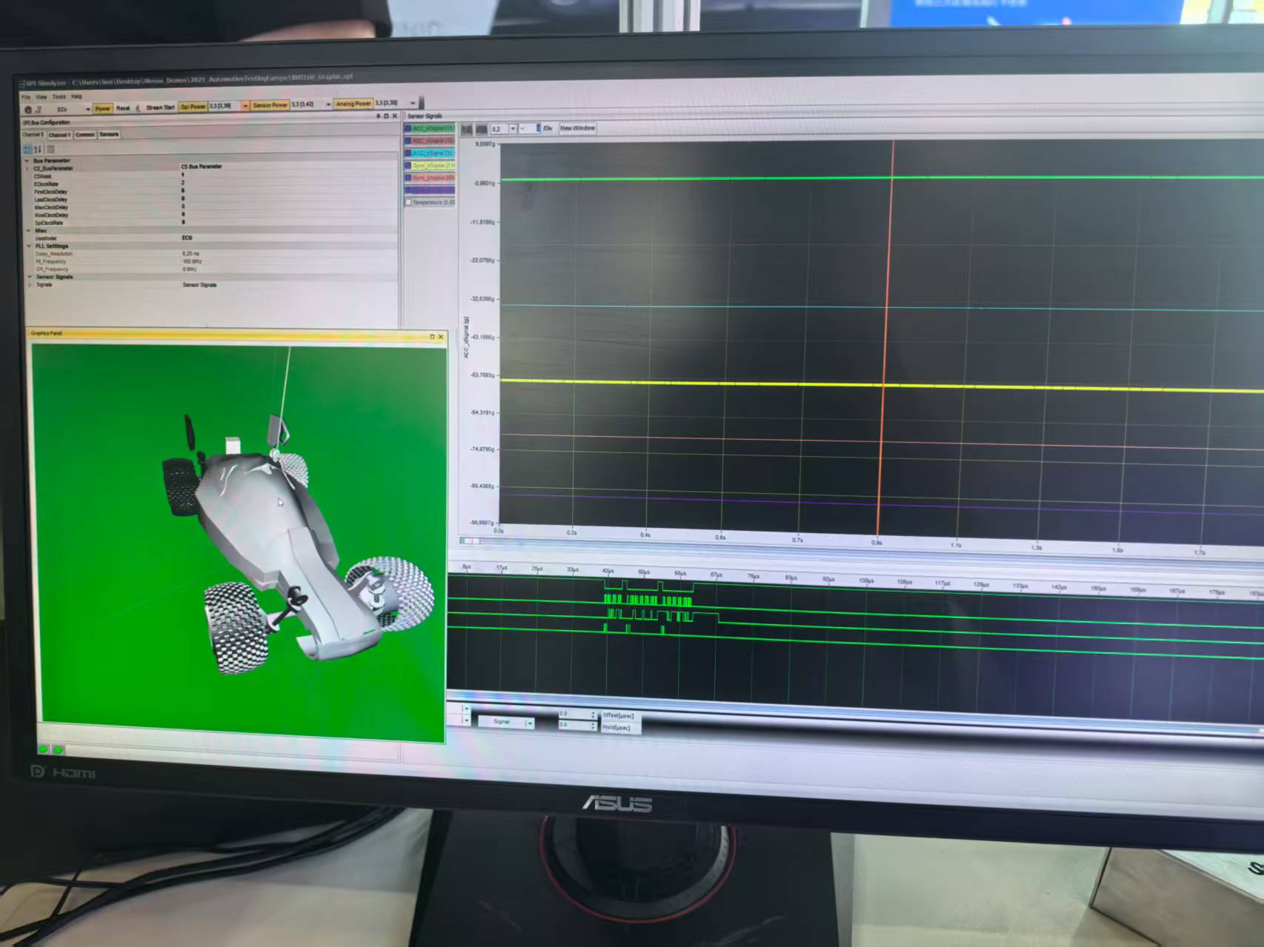Click the yellow Power button

(x=102, y=108)
